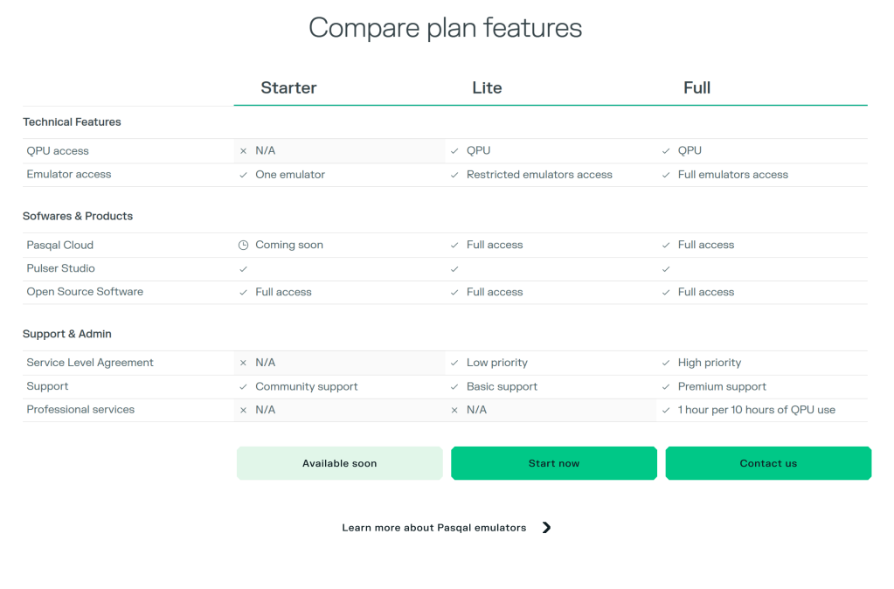Click the X icon in Starter Service Level Agreement row
The width and height of the screenshot is (894, 589).
pyautogui.click(x=243, y=363)
